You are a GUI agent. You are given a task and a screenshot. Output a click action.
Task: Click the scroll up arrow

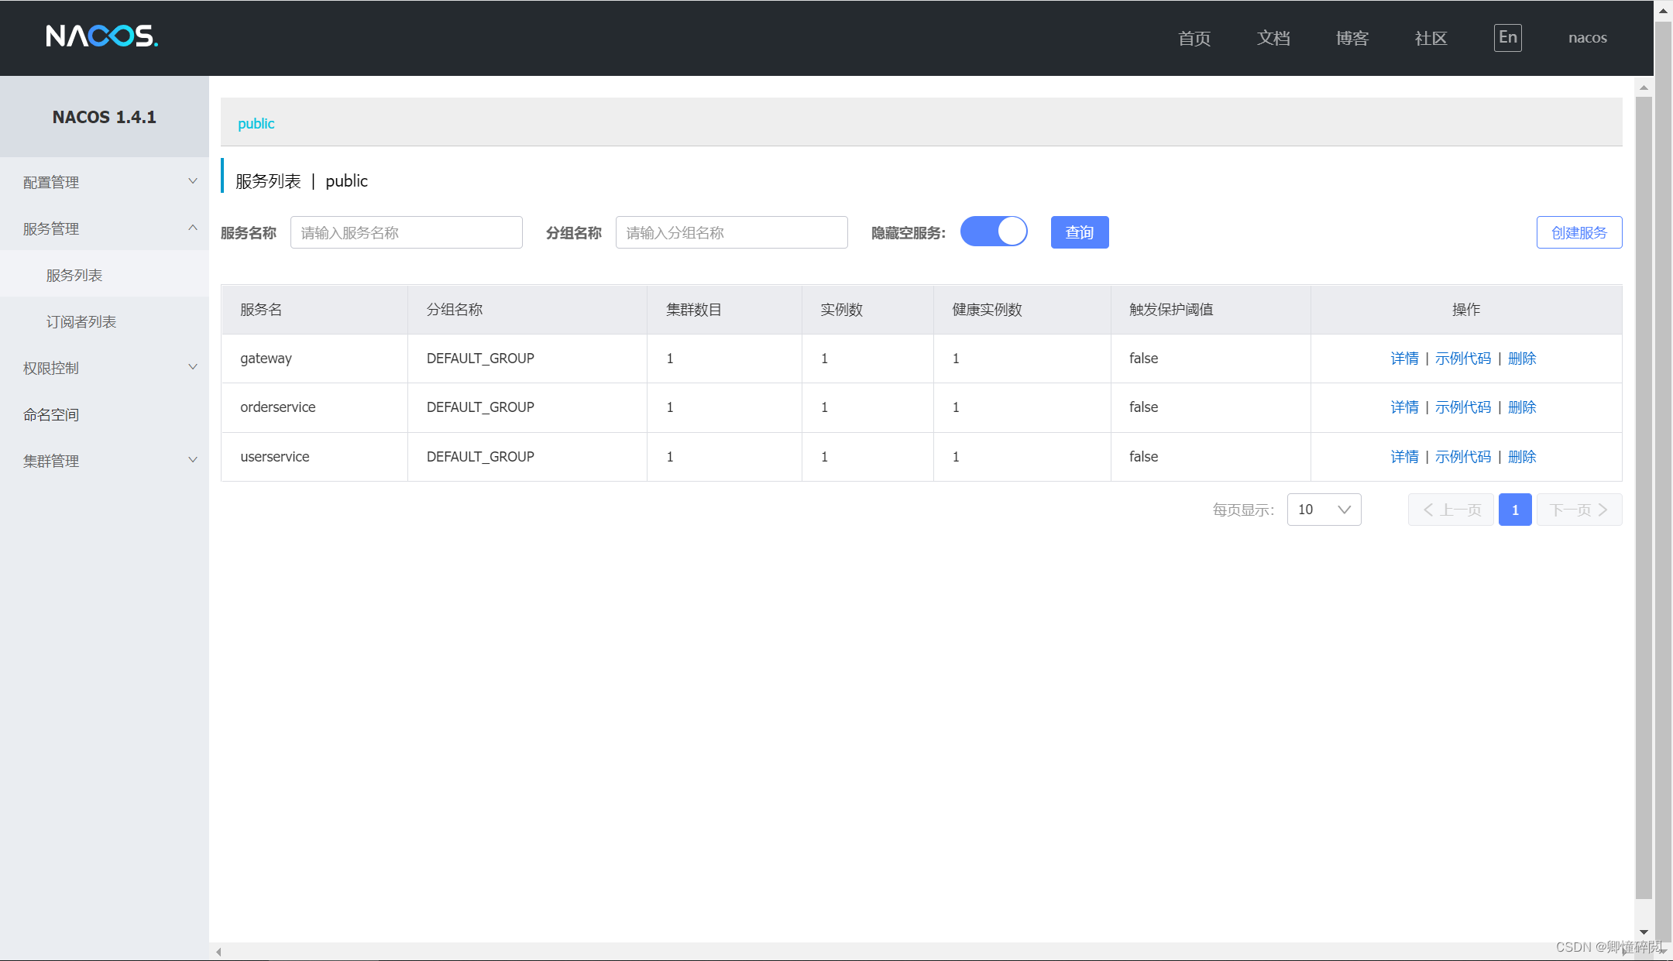point(1644,88)
